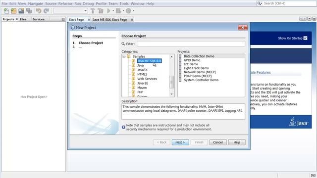
Task: Click the Categories list scrollbar thumb
Action: [x=172, y=82]
